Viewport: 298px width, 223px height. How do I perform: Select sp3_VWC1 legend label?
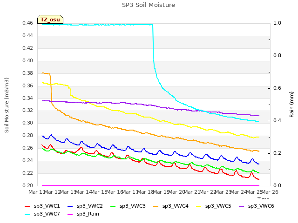47,206
